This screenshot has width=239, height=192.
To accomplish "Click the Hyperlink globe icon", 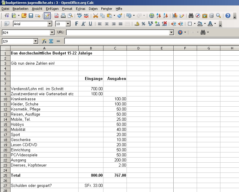I will pos(152,16).
